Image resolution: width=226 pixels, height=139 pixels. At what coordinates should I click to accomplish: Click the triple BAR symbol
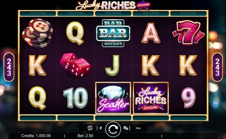(x=113, y=33)
